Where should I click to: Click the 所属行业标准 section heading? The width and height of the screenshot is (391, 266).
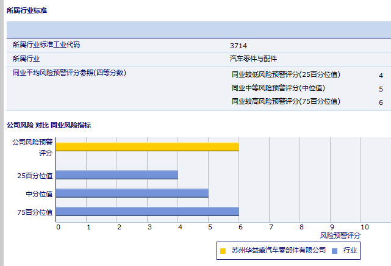tap(27, 11)
